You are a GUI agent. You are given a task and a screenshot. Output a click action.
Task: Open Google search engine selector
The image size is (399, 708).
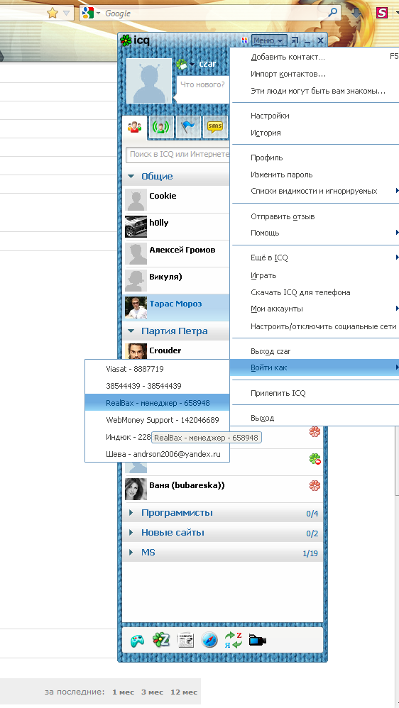pos(92,13)
